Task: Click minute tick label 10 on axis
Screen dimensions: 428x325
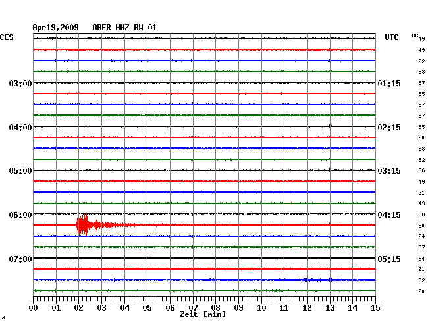Action: (x=261, y=308)
